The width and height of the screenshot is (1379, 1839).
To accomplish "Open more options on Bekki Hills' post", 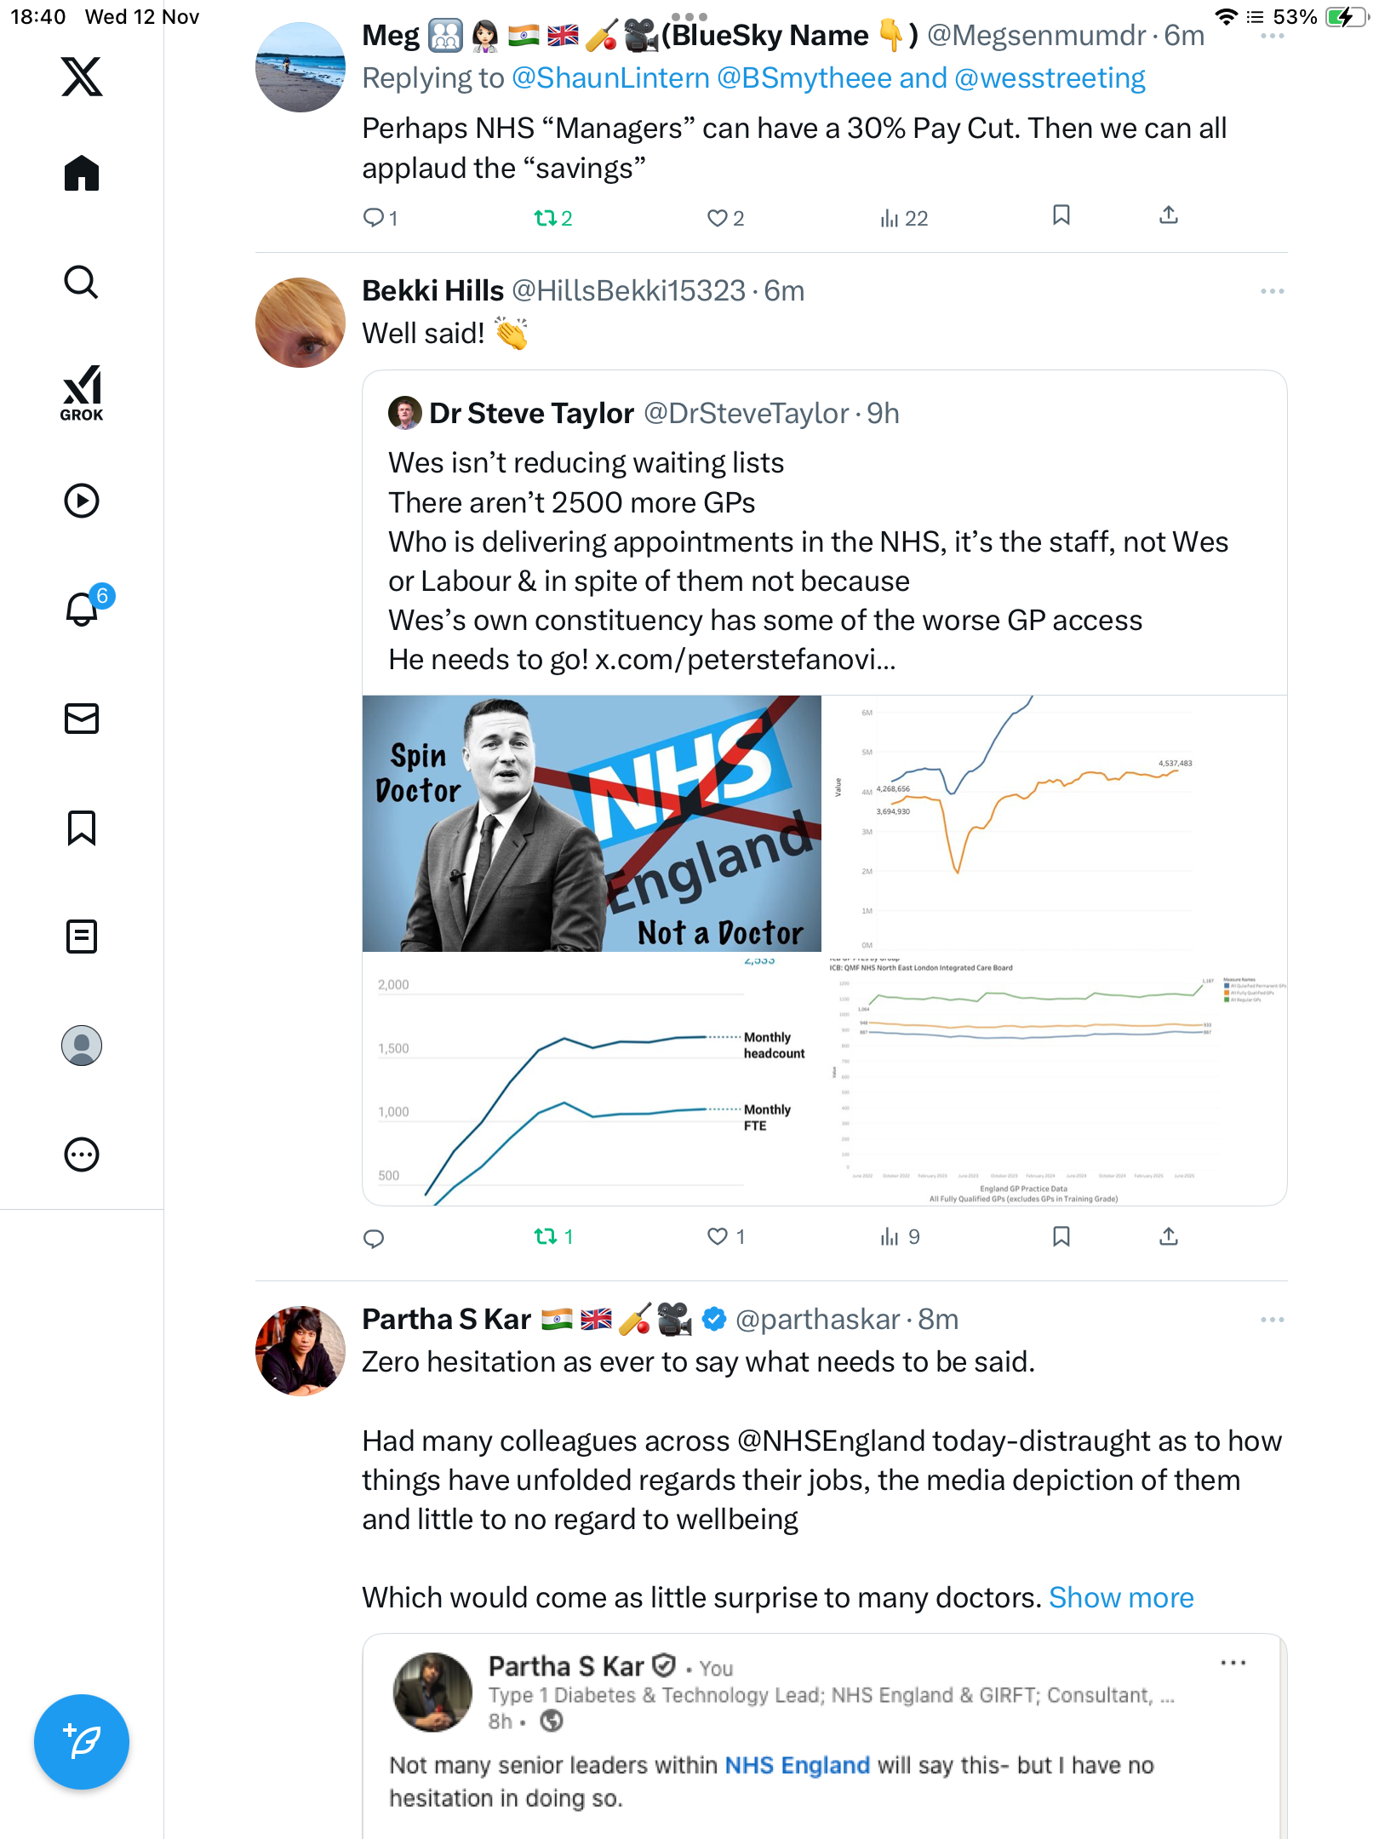I will (x=1272, y=291).
